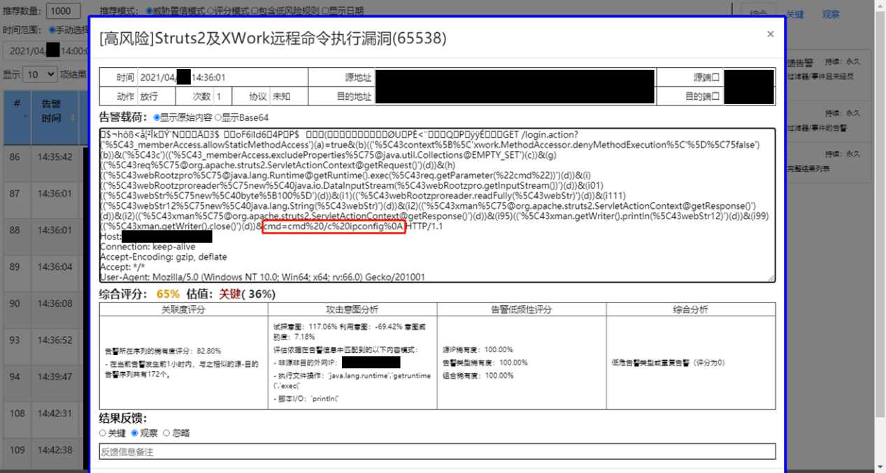Image resolution: width=886 pixels, height=473 pixels.
Task: Open the 关键 tab in background page
Action: coord(795,14)
